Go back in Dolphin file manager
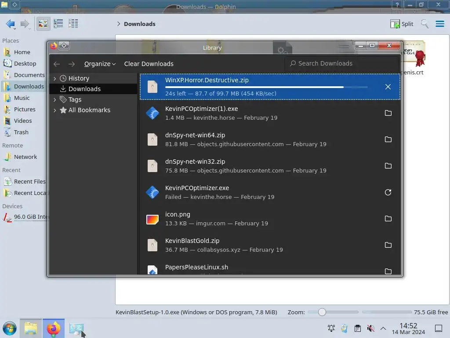The height and width of the screenshot is (338, 450). (x=11, y=24)
